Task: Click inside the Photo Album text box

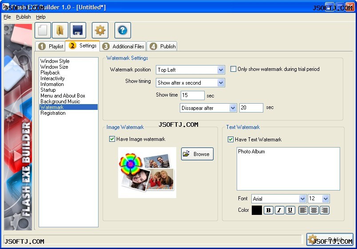Action: 288,168
